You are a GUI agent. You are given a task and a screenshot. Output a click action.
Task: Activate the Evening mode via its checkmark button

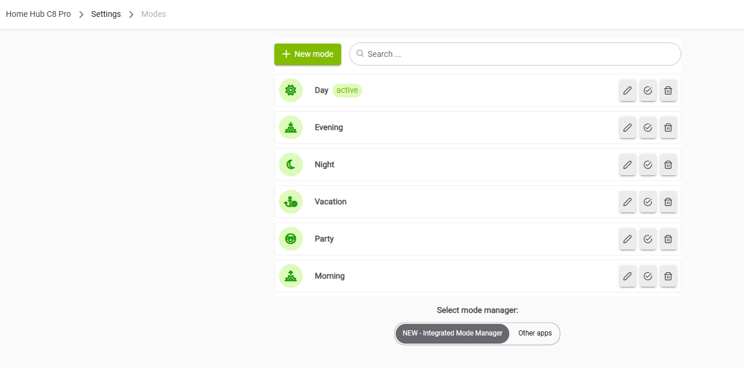(648, 128)
